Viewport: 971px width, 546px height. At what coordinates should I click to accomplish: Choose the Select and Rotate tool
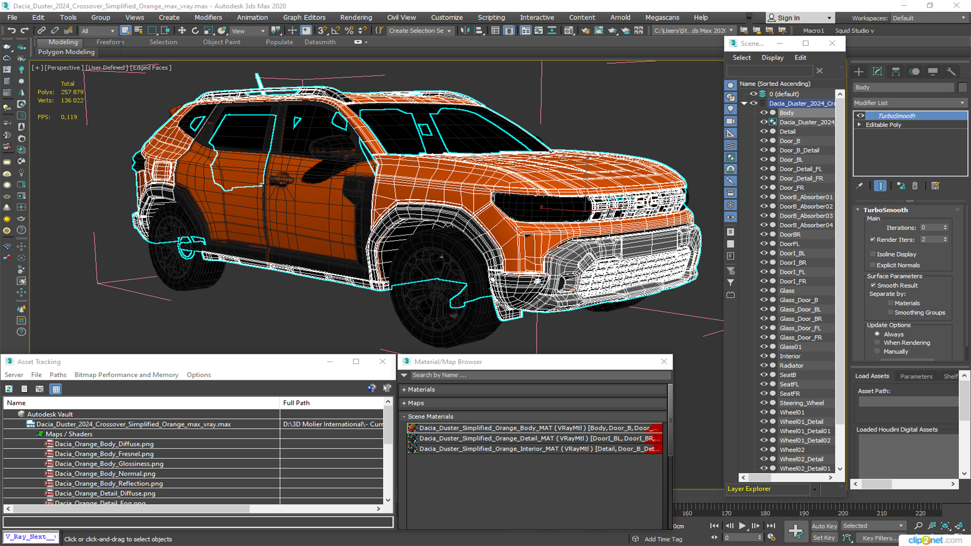(x=195, y=31)
